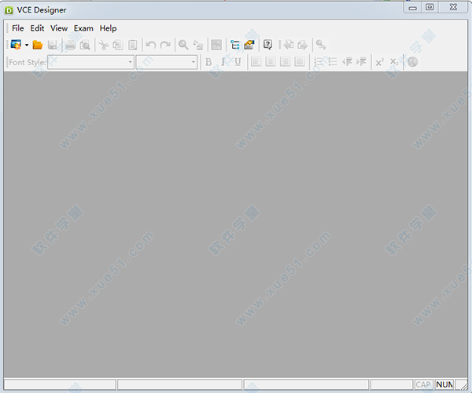The height and width of the screenshot is (393, 472).
Task: Click the decrease indent icon
Action: [x=347, y=62]
